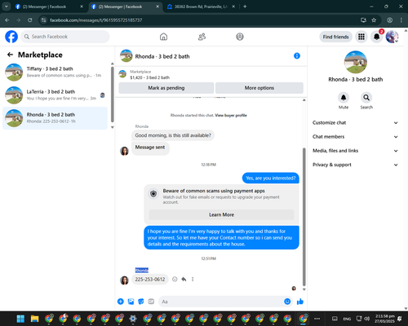Reload the page in browser toolbar
Screen dimensions: 408x326
[x=30, y=20]
